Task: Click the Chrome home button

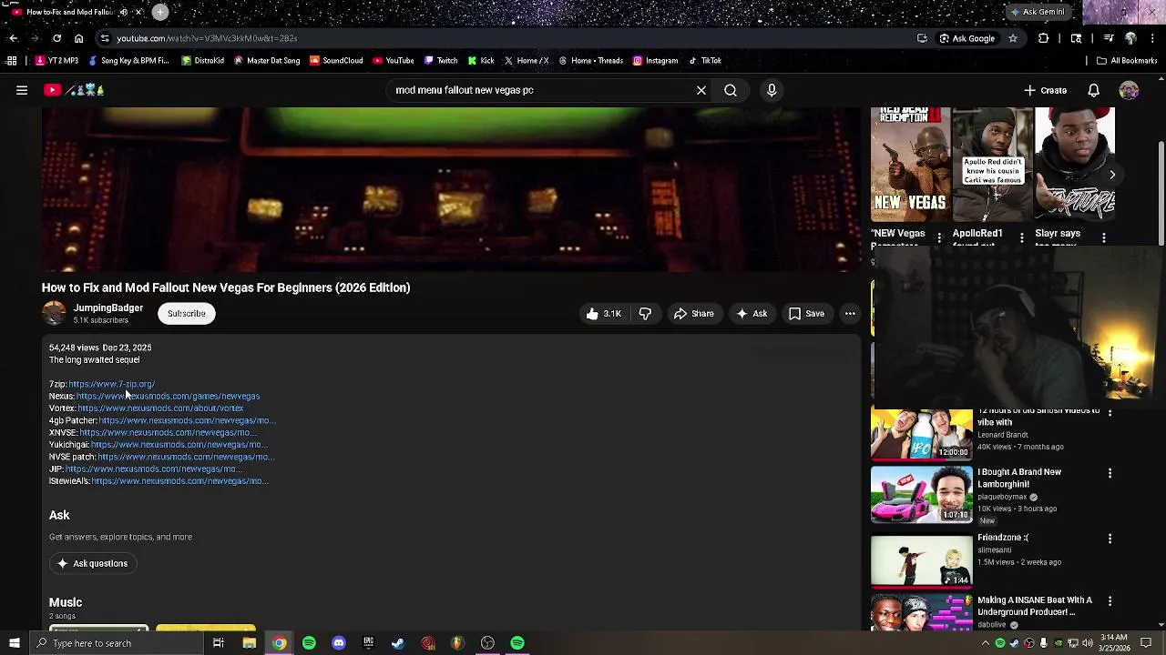Action: 78,38
